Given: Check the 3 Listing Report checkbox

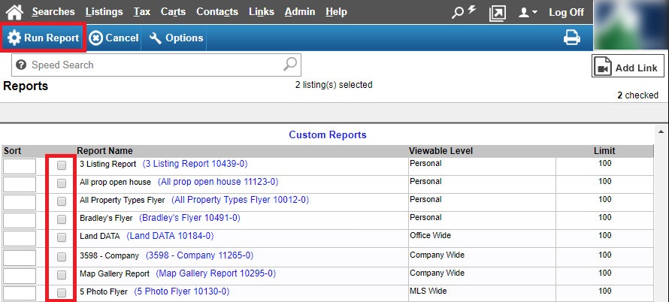Looking at the screenshot, I should point(62,165).
